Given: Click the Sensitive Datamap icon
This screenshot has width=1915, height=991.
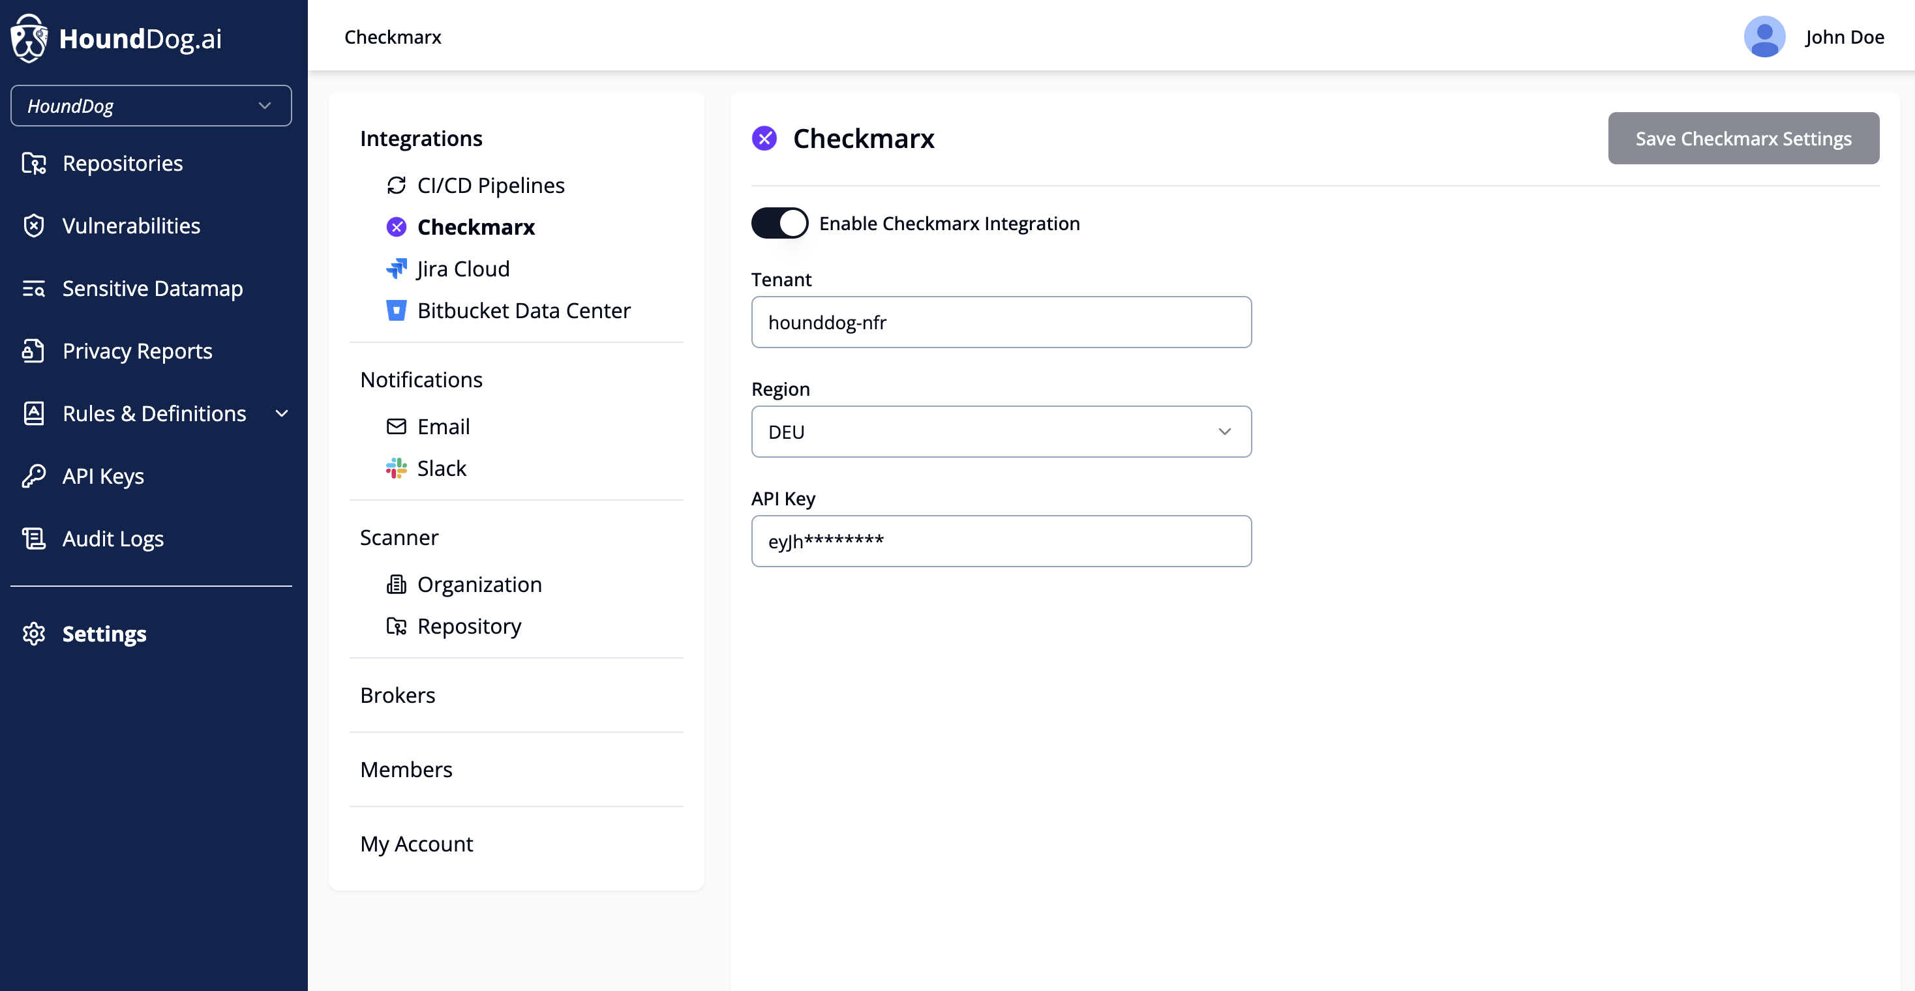Looking at the screenshot, I should 33,288.
